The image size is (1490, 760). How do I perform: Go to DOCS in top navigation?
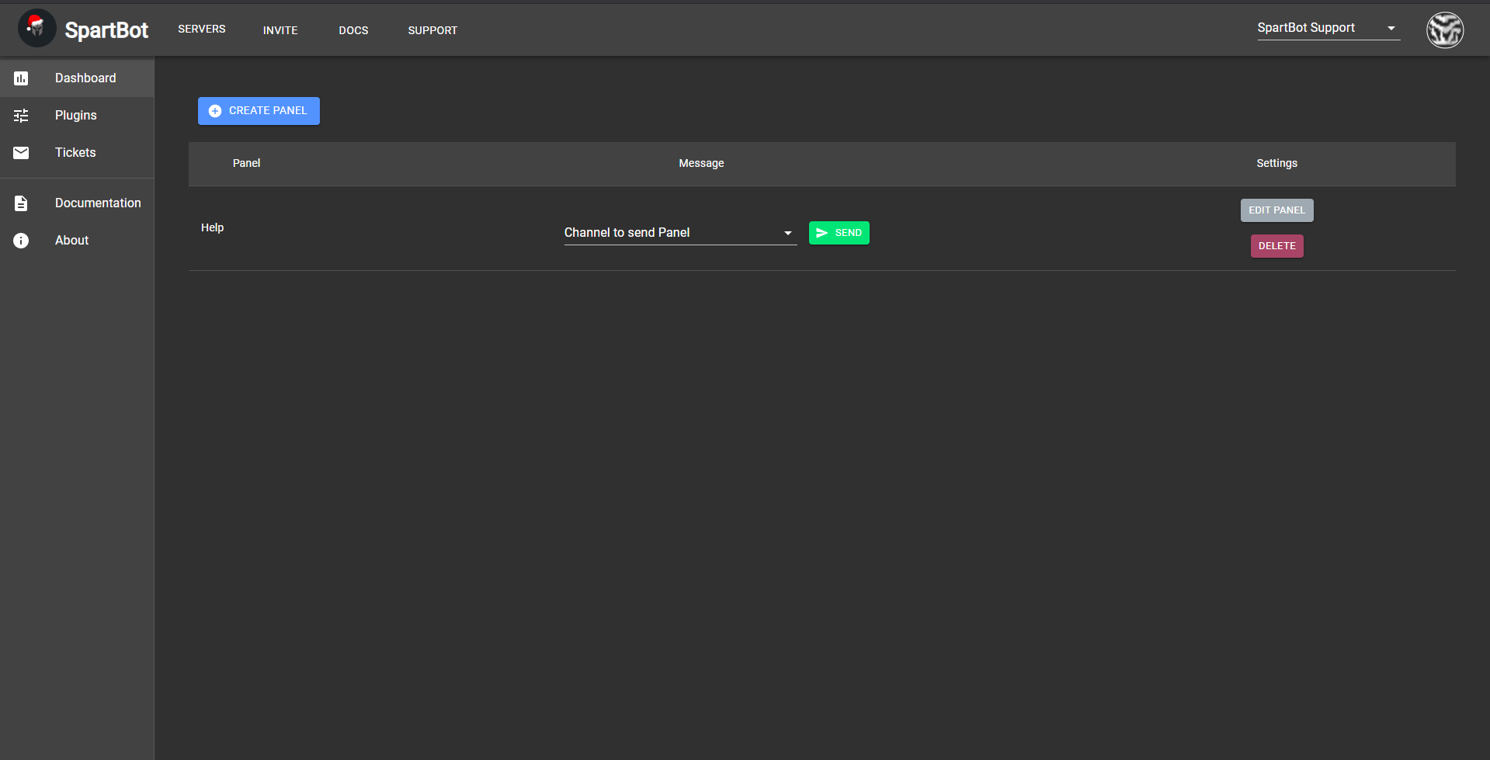pyautogui.click(x=353, y=30)
